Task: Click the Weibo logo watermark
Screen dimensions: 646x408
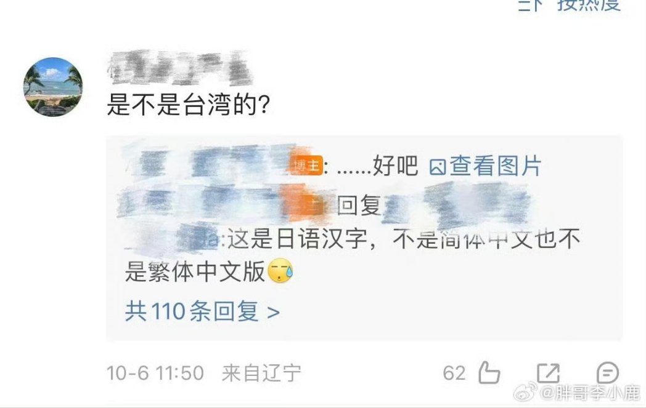Action: 525,391
